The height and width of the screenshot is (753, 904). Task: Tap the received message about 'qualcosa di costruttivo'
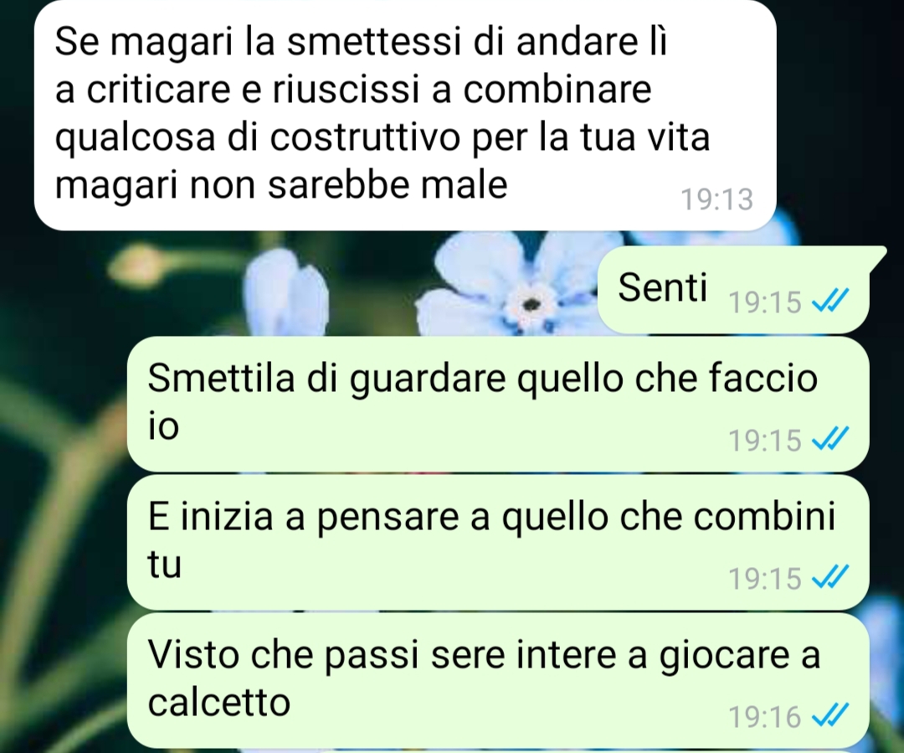[x=405, y=116]
